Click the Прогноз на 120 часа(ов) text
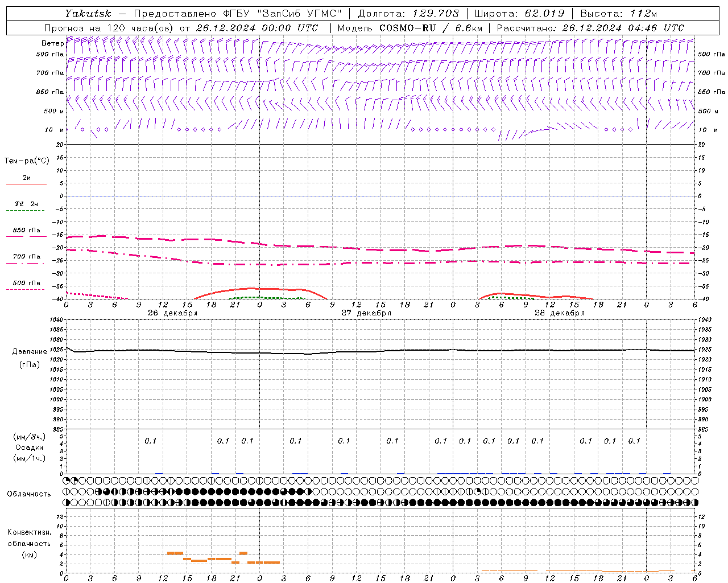The width and height of the screenshot is (728, 583). pos(110,28)
